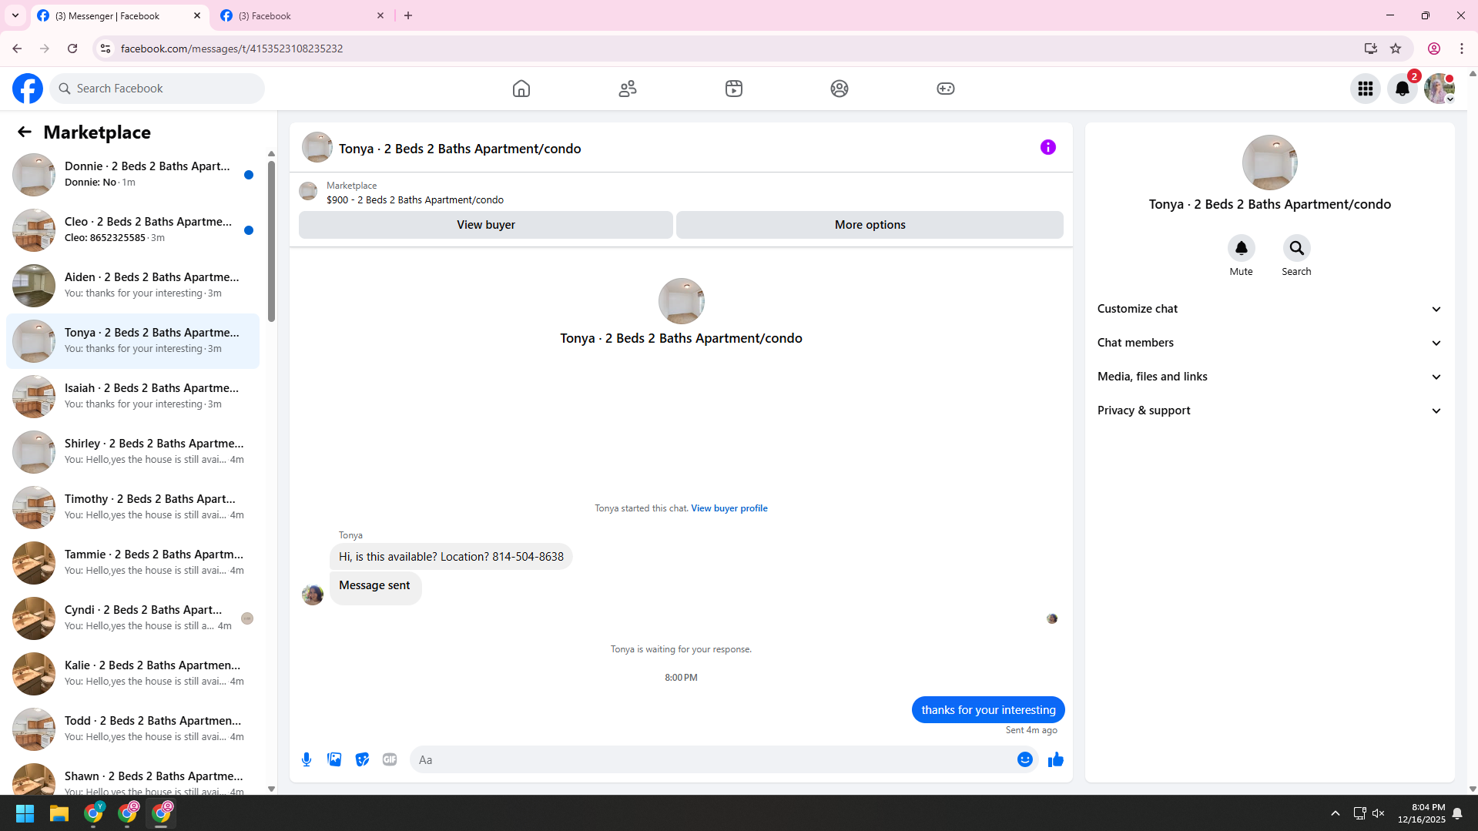Open Cleo conversation in the list
This screenshot has width=1478, height=831.
click(132, 230)
